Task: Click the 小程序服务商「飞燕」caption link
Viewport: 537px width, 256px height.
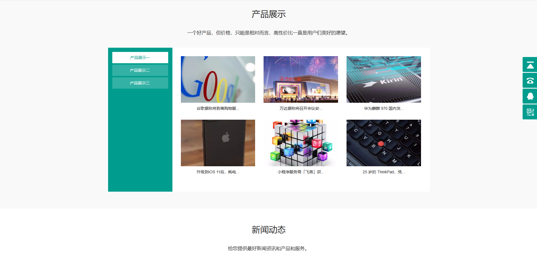Action: tap(301, 172)
